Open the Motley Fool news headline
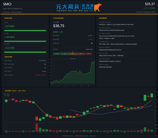158x138 pixels. point(110,50)
